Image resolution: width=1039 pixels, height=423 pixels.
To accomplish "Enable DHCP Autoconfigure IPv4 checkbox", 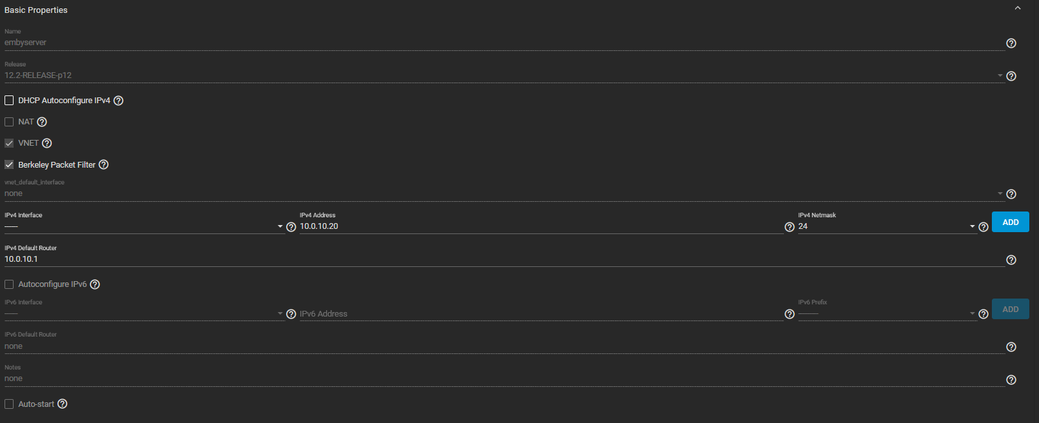I will click(x=9, y=101).
